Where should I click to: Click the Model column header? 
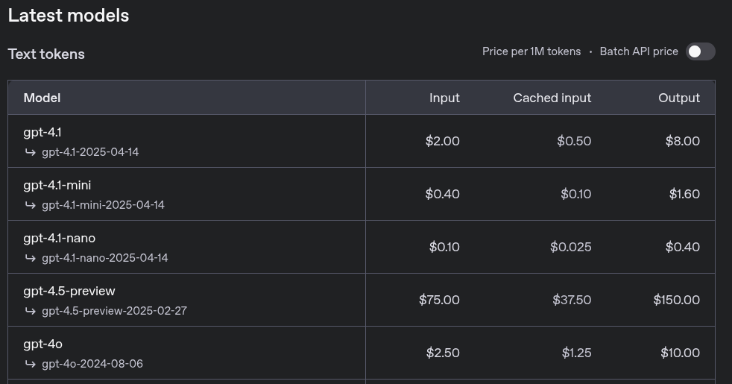coord(42,98)
